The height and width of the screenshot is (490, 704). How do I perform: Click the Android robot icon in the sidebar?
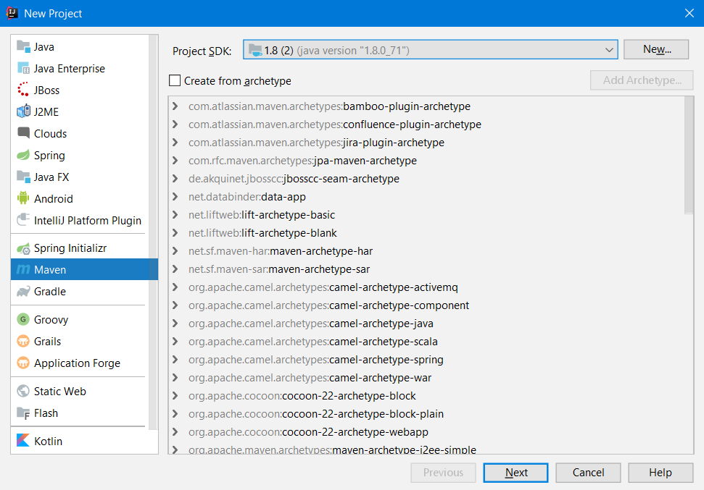(22, 198)
